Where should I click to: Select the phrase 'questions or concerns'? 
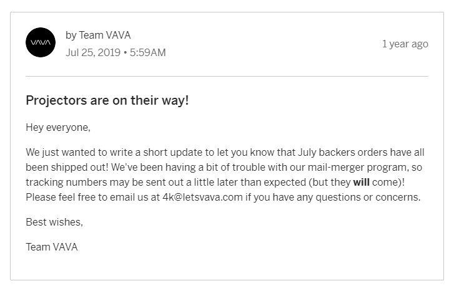(368, 197)
